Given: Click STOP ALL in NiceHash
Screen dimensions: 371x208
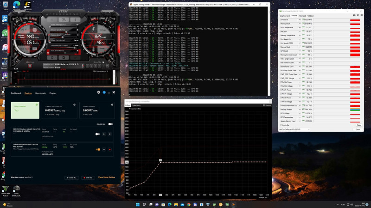Looking at the screenshot, I should [88, 177].
